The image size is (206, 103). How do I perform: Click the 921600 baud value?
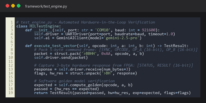click(149, 30)
